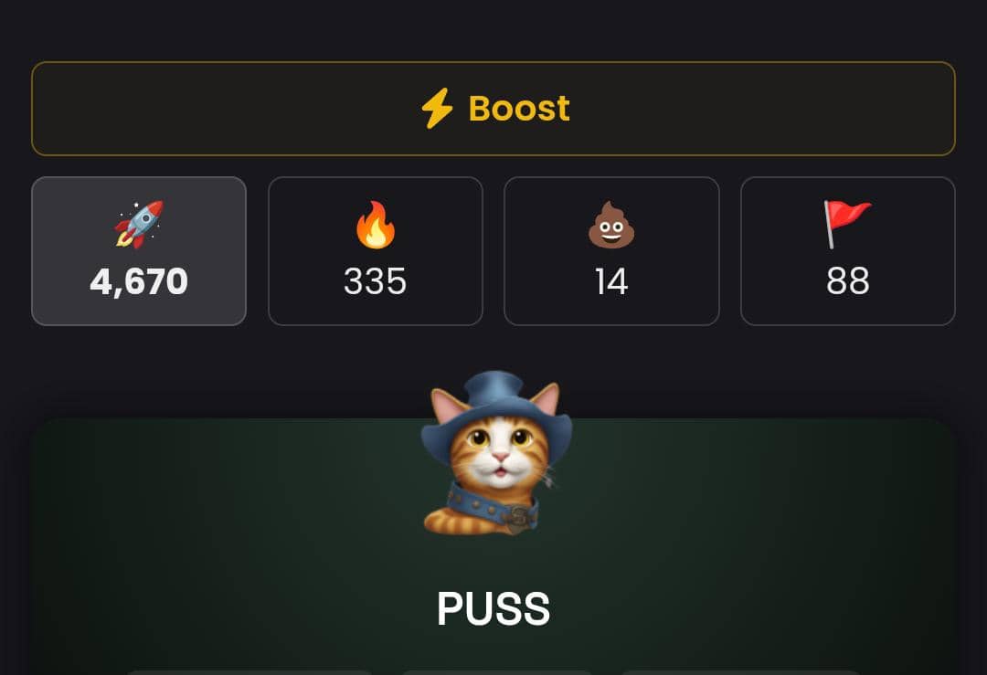Tap the lightning bolt icon beside Boost

coord(437,108)
